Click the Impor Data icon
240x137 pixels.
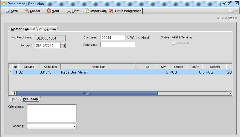click(87, 11)
